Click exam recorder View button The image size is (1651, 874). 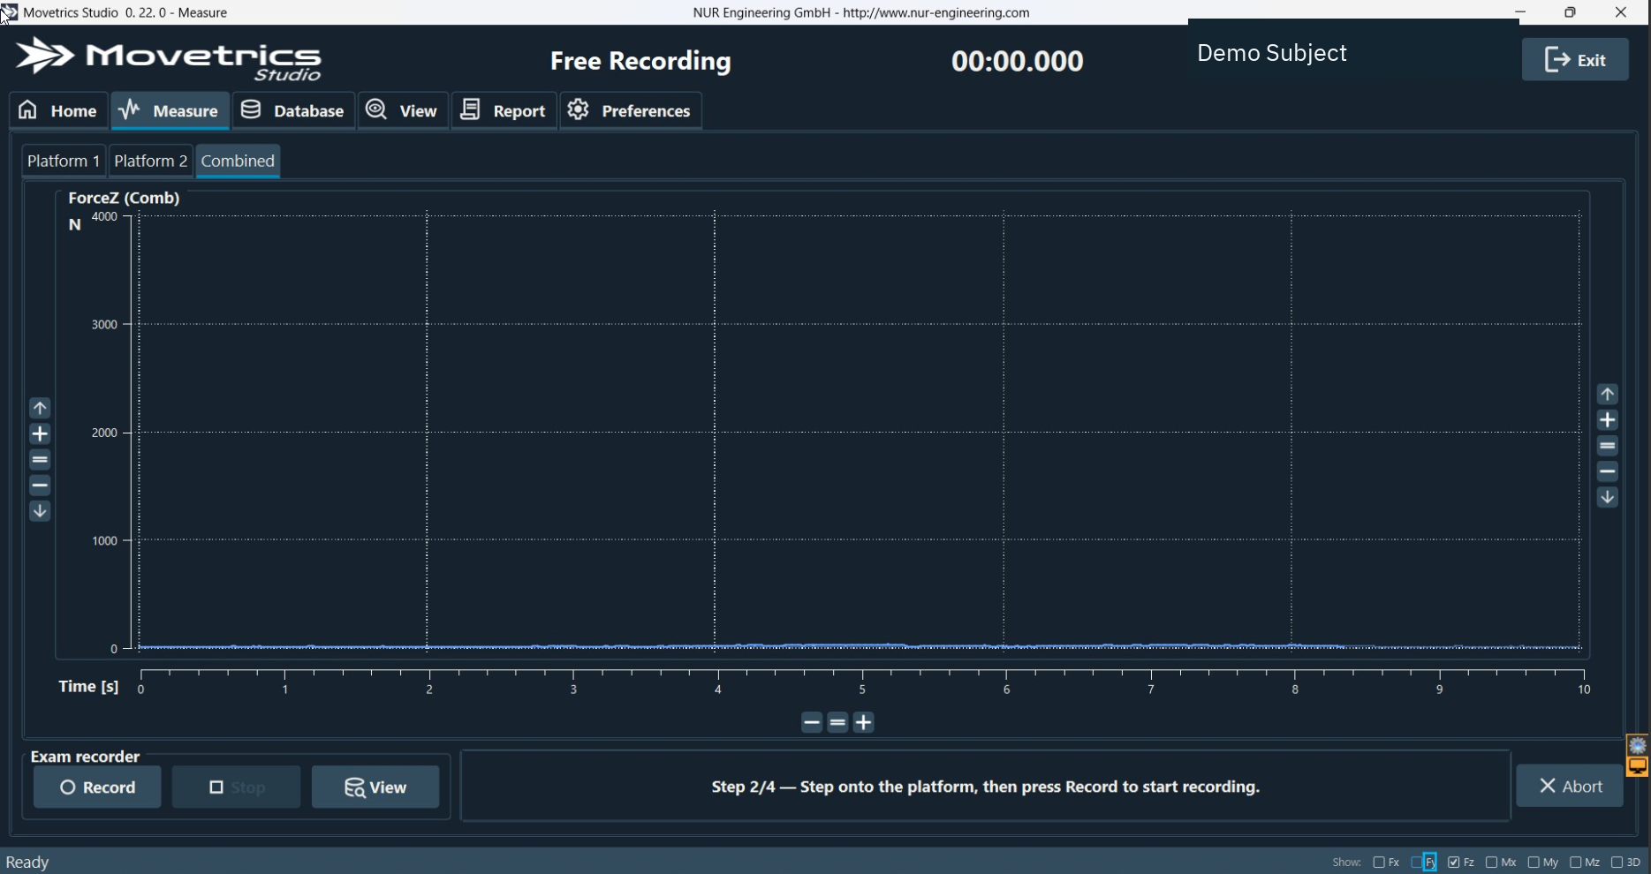click(x=375, y=787)
